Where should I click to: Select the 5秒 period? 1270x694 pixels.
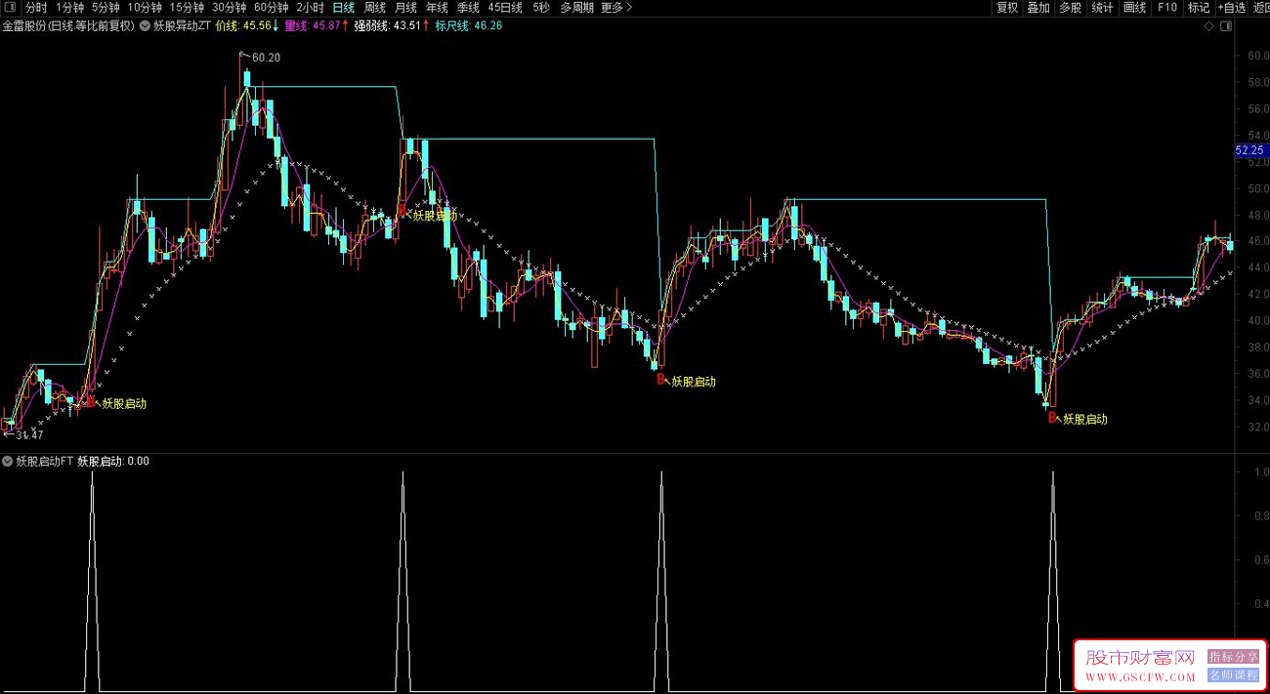[x=540, y=7]
